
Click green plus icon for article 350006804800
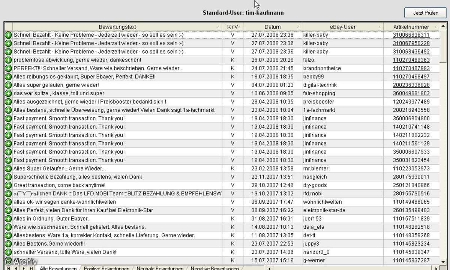pyautogui.click(x=8, y=118)
